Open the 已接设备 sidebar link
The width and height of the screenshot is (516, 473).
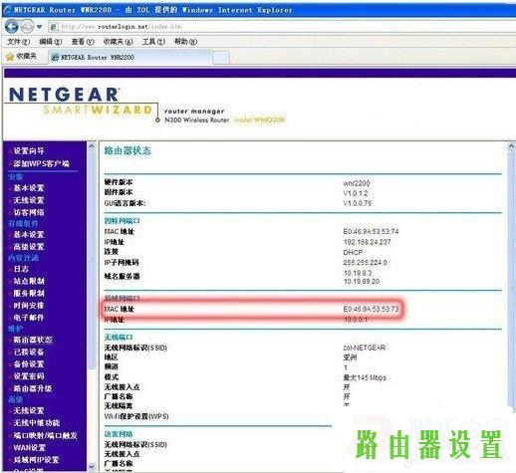(x=29, y=352)
